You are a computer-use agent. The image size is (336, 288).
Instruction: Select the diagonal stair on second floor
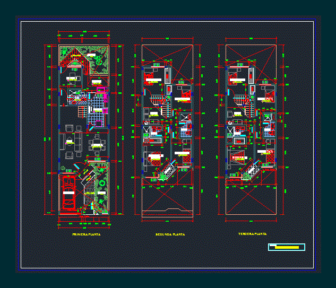(168, 172)
